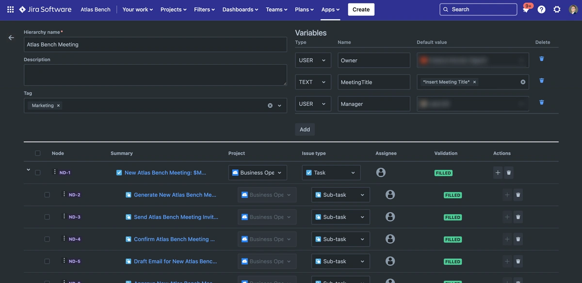
Task: Open the settings gear icon
Action: pyautogui.click(x=557, y=9)
